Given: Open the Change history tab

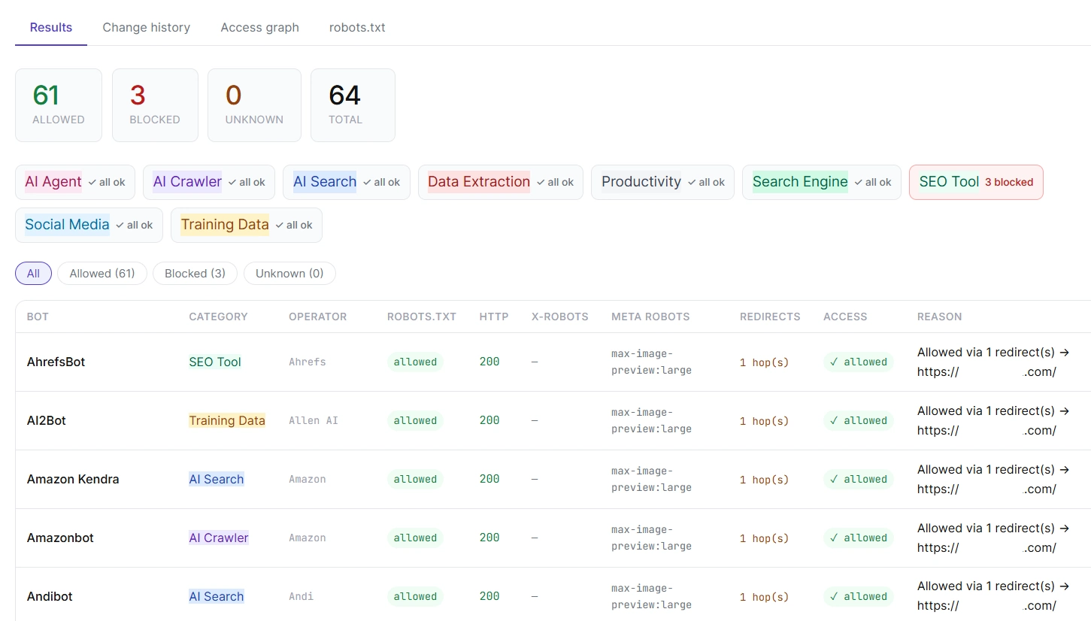Looking at the screenshot, I should [147, 27].
